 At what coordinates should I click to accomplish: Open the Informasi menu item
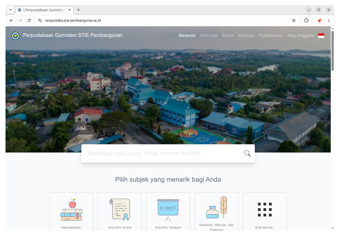(209, 36)
